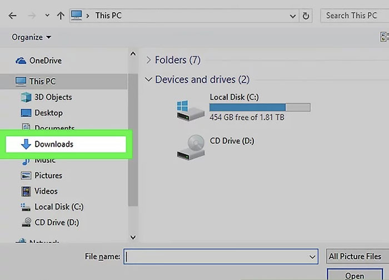
Task: Click the blue Downloads arrow icon
Action: tap(26, 144)
